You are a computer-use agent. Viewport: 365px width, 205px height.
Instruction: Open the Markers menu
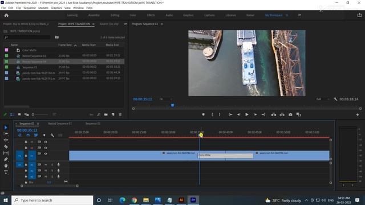43,8
